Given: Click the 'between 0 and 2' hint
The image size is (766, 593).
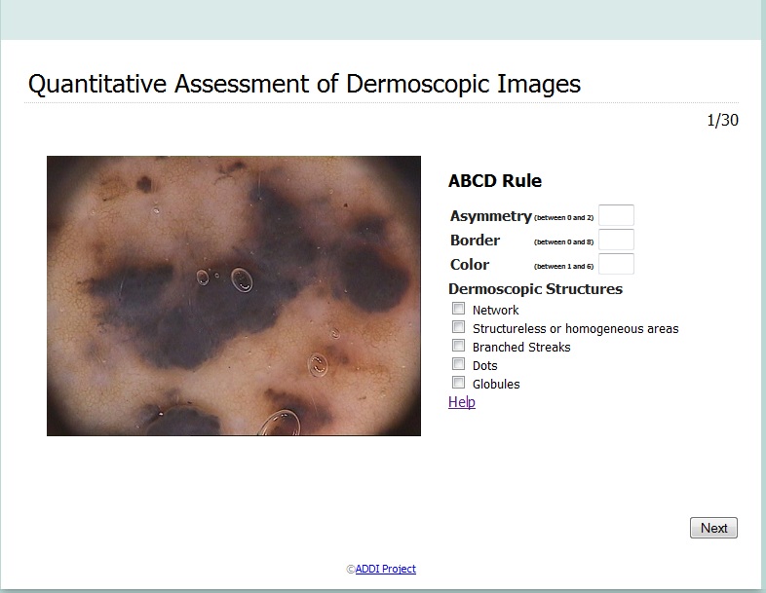Looking at the screenshot, I should point(563,218).
